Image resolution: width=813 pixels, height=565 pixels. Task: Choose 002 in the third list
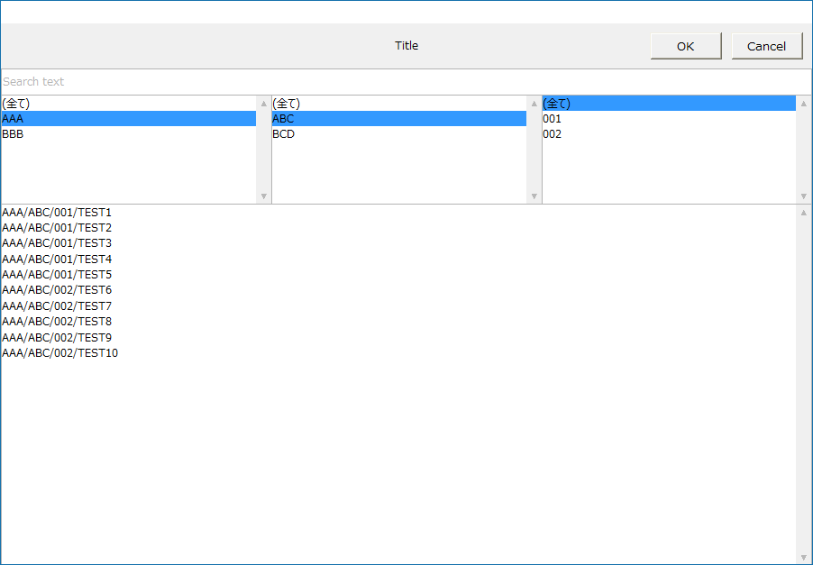(x=669, y=134)
